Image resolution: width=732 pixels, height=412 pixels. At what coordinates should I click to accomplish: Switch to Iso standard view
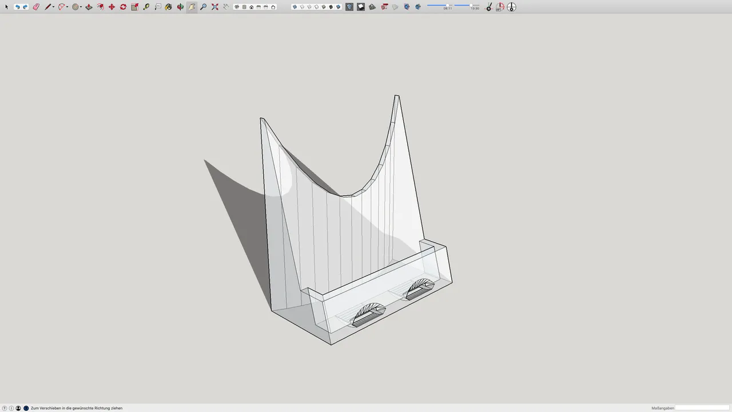237,7
